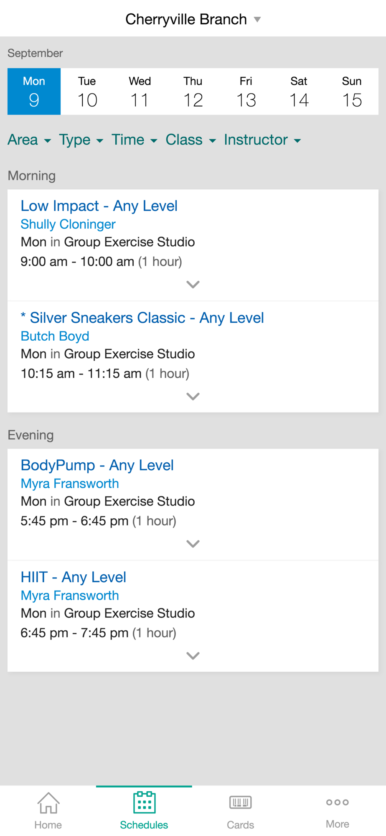Open the HIIT - Any Level class

tap(73, 577)
